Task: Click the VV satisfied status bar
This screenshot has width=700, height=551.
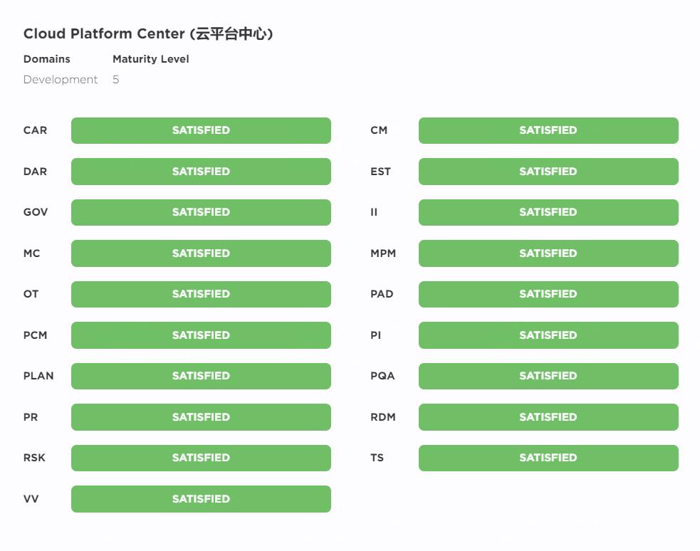Action: pos(201,499)
